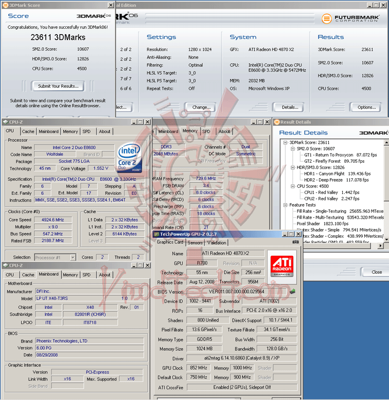
Task: Select GT2 - Firefly Forest result row
Action: [x=334, y=161]
